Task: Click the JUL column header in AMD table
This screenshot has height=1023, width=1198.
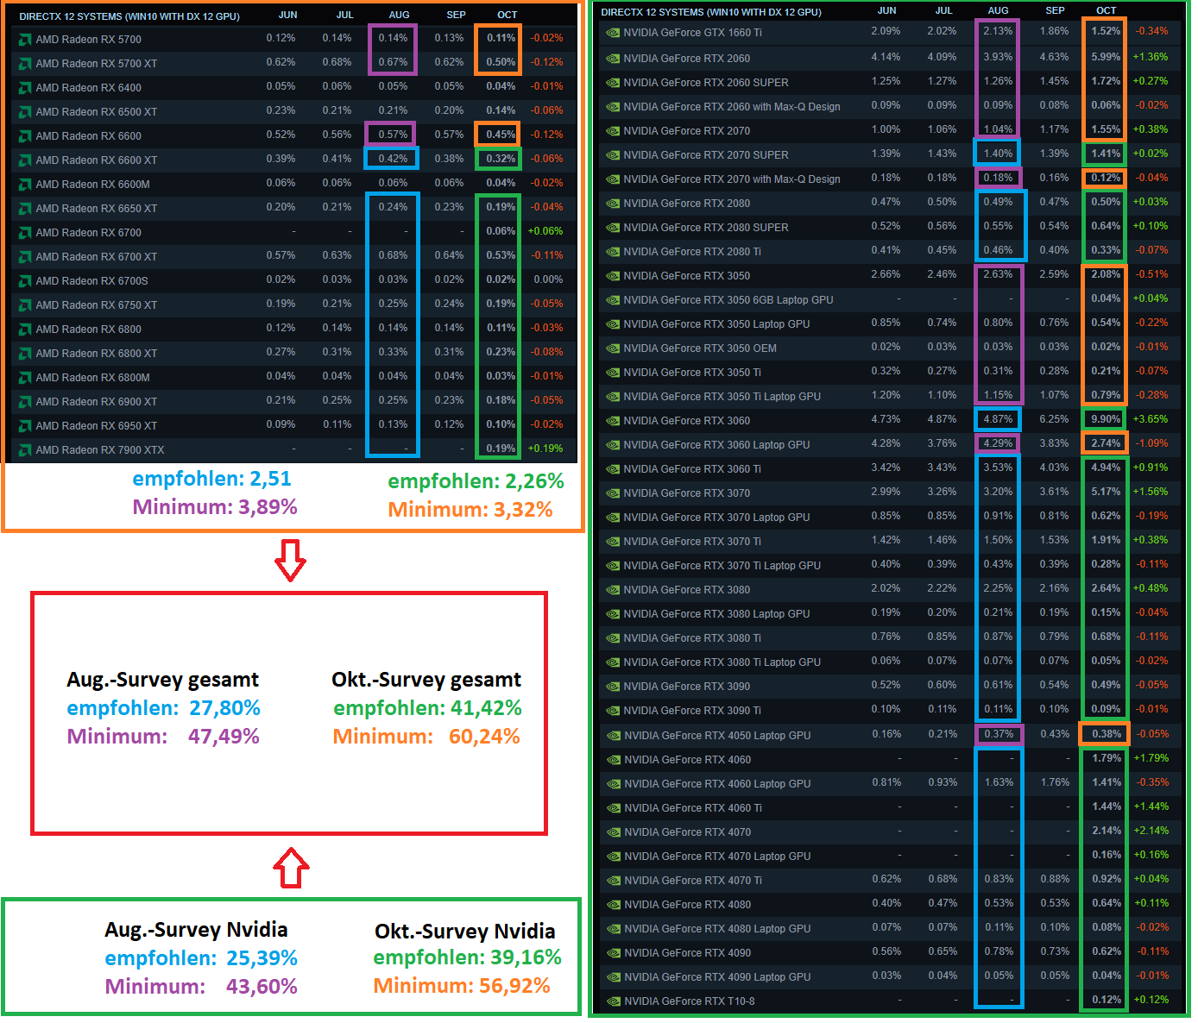Action: click(x=344, y=15)
